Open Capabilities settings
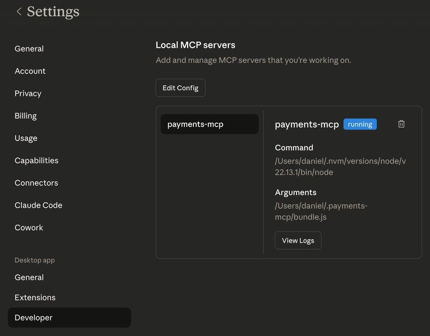Image resolution: width=430 pixels, height=336 pixels. (x=37, y=160)
